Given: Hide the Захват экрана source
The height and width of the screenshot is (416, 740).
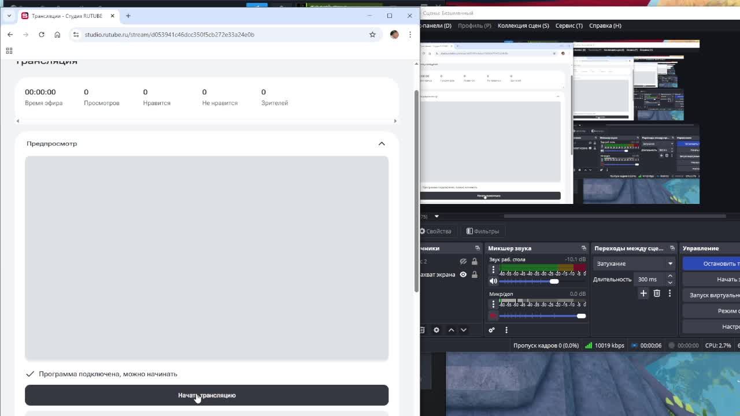Looking at the screenshot, I should click(463, 274).
